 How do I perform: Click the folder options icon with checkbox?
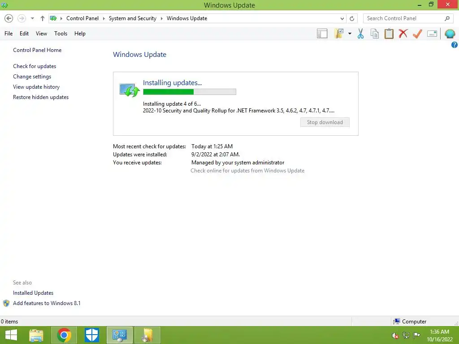[x=339, y=33]
